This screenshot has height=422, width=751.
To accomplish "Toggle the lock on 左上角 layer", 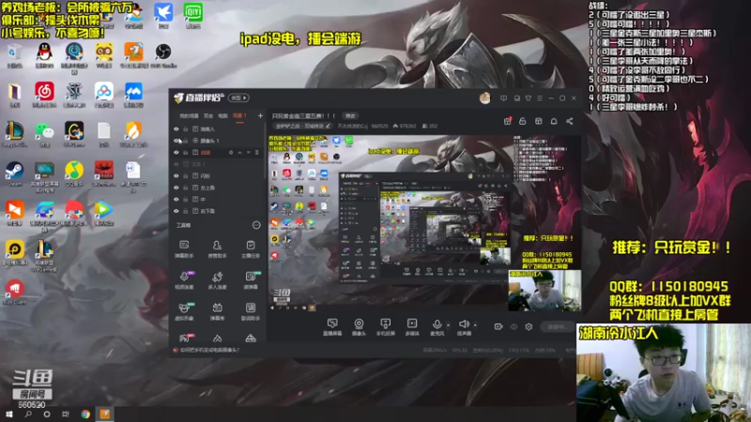I will tap(186, 188).
